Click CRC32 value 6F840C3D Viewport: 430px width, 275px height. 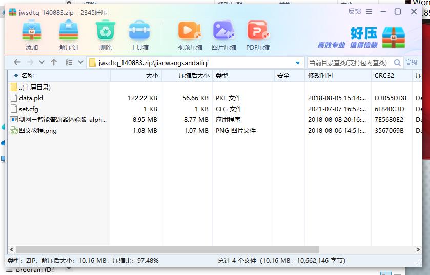coord(390,109)
